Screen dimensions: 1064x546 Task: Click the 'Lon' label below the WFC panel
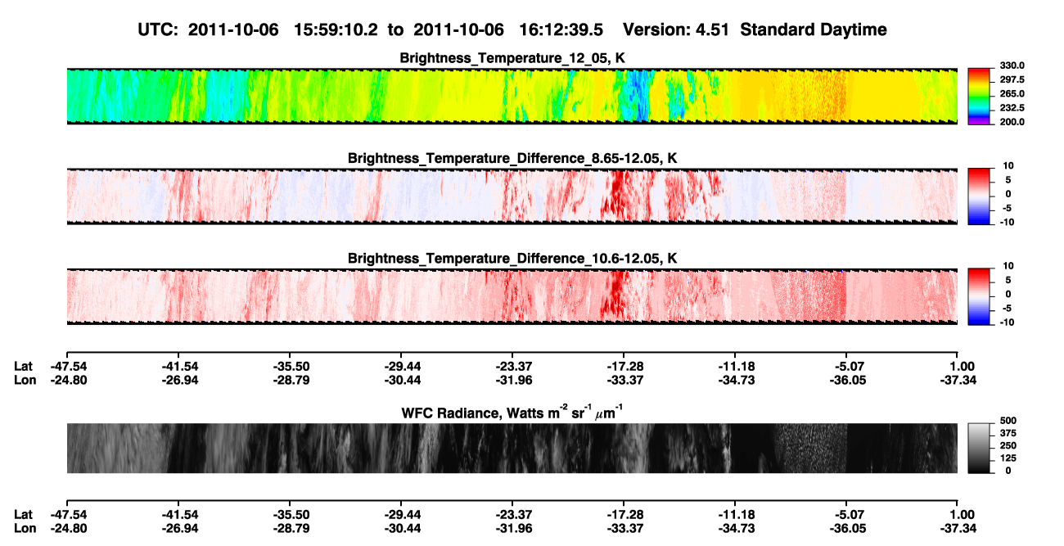click(x=25, y=528)
